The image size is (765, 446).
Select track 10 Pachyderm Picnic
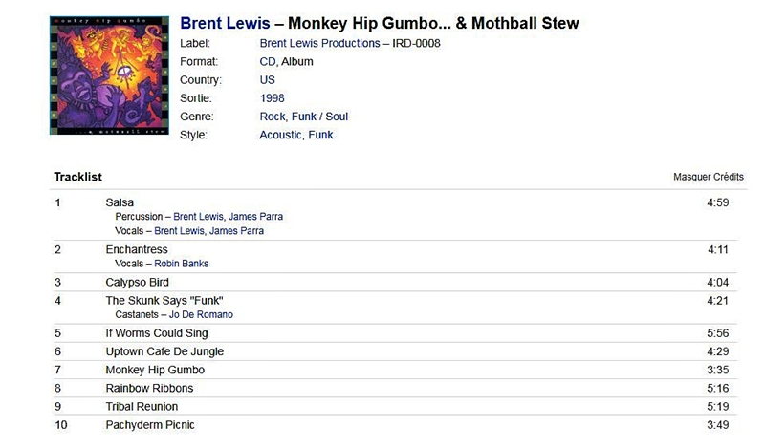[395, 425]
